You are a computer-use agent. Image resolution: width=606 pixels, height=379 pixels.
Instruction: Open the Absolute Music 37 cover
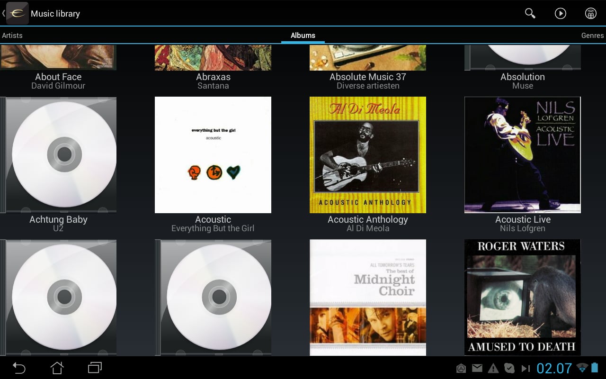(x=368, y=57)
